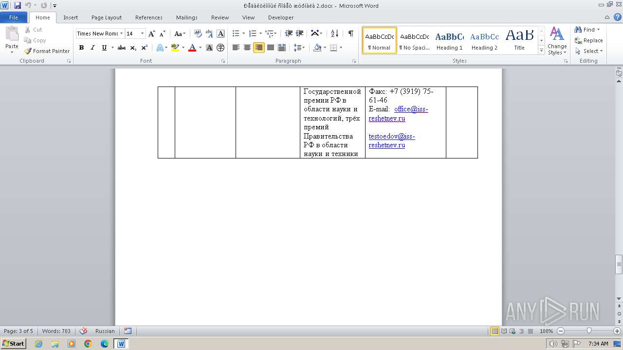623x350 pixels.
Task: Click the Text Effects icon
Action: click(x=160, y=48)
